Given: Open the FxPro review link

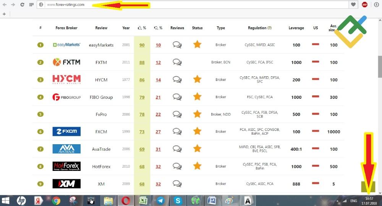Looking at the screenshot, I should tap(101, 114).
